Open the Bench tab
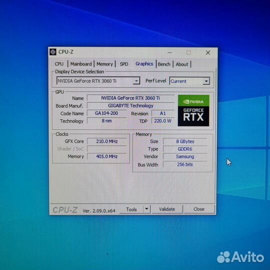This screenshot has width=270, height=270. coord(164,64)
